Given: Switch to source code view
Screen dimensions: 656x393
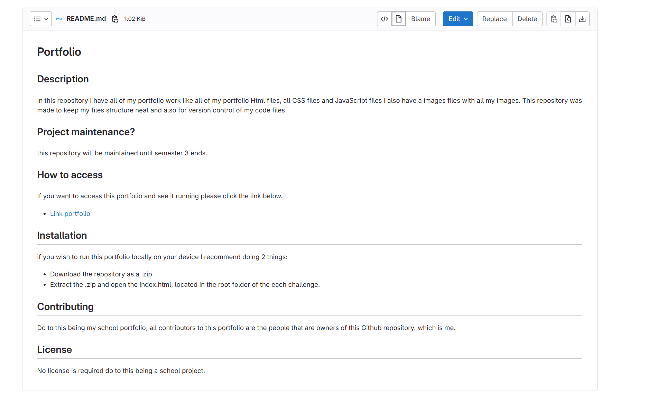Looking at the screenshot, I should 384,19.
